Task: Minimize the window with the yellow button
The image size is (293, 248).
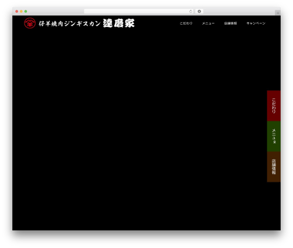Action: pyautogui.click(x=21, y=11)
